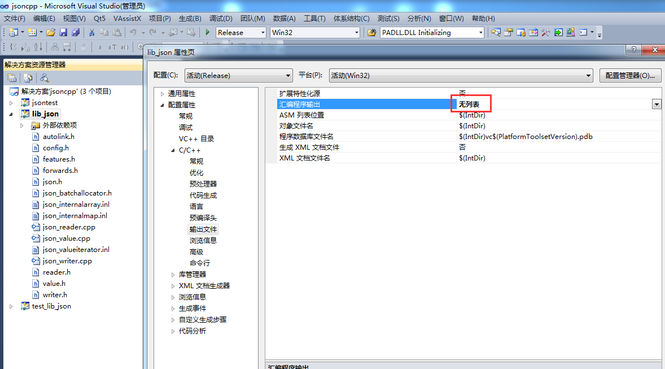Open the VAssistX menu
Screen dimensions: 665x369
pos(127,19)
